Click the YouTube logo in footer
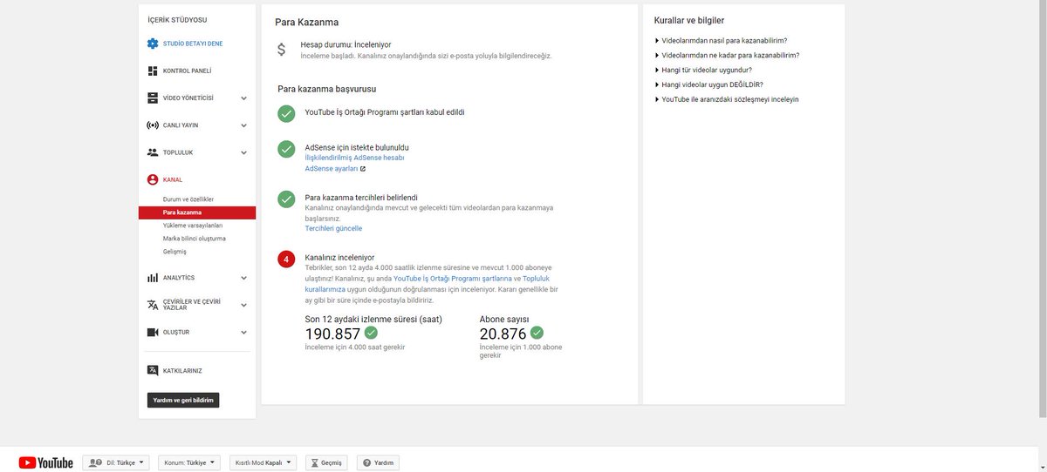The width and height of the screenshot is (1047, 472). (46, 462)
